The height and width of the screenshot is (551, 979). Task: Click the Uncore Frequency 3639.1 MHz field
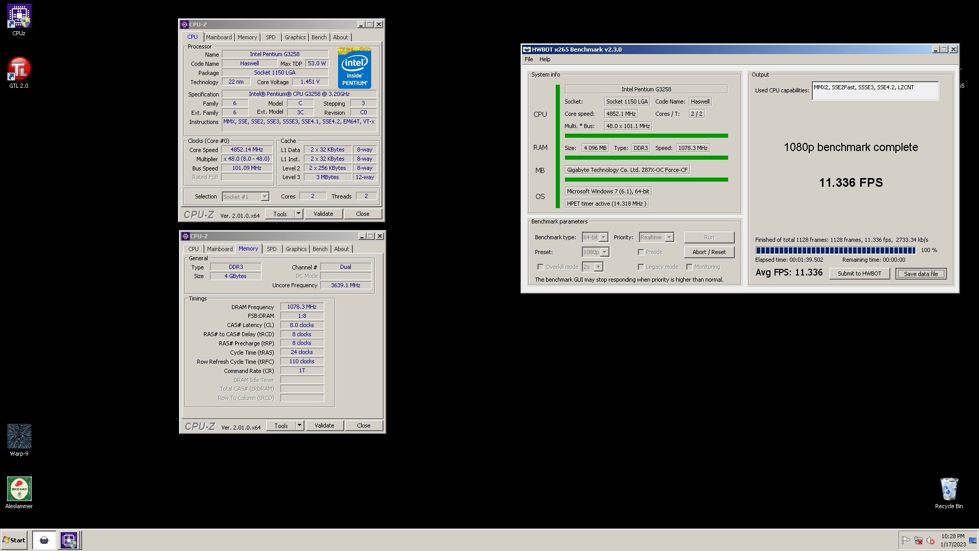(346, 285)
